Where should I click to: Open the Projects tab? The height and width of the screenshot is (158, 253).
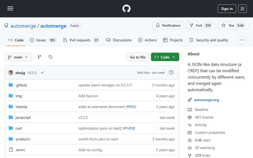[173, 40]
